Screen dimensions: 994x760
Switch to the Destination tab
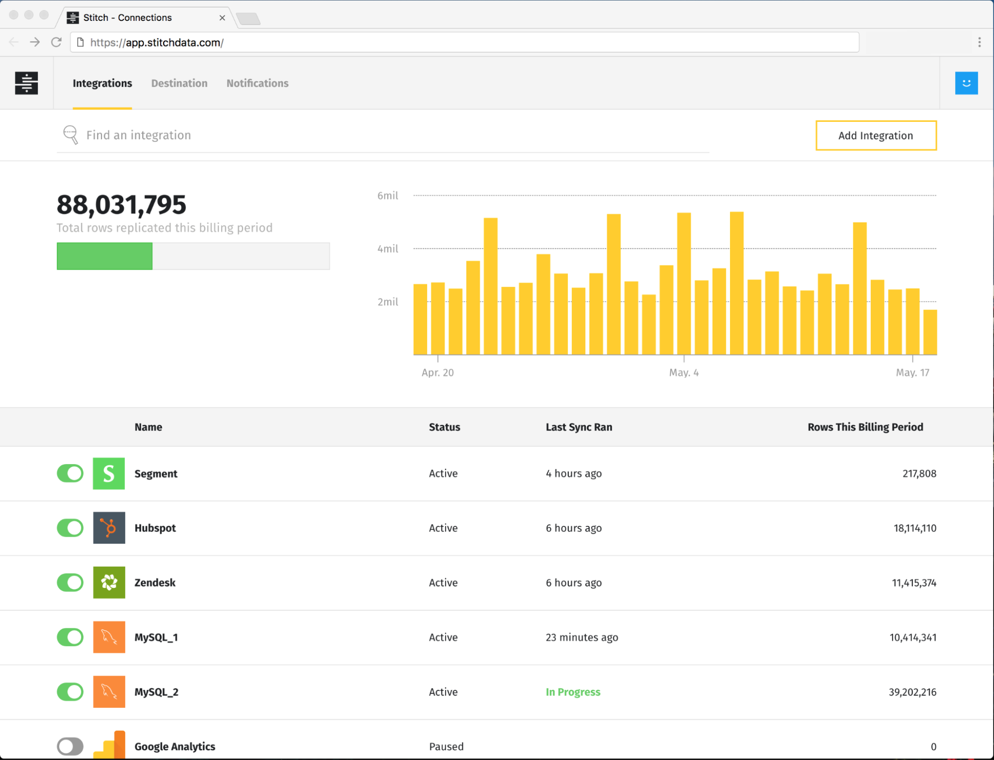(179, 83)
